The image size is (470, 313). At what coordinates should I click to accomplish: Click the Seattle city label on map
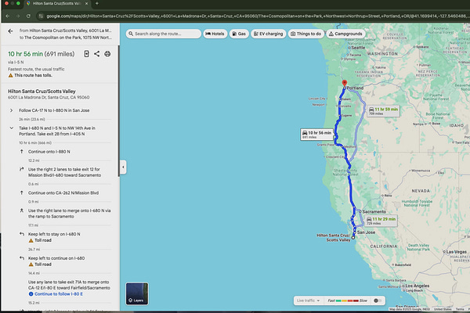click(x=358, y=48)
